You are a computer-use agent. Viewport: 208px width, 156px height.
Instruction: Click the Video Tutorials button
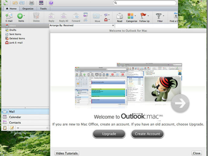(67, 153)
